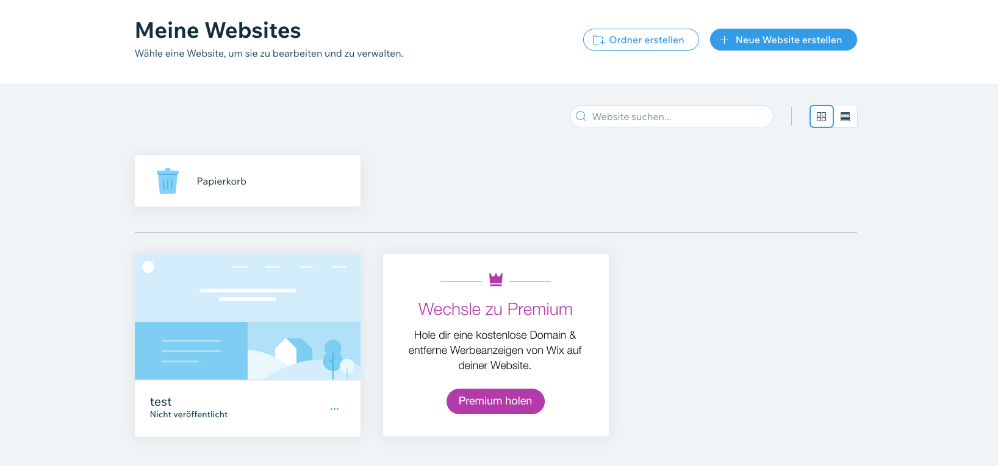Click the magnifier icon in search bar
Viewport: 998px width, 466px height.
(581, 116)
